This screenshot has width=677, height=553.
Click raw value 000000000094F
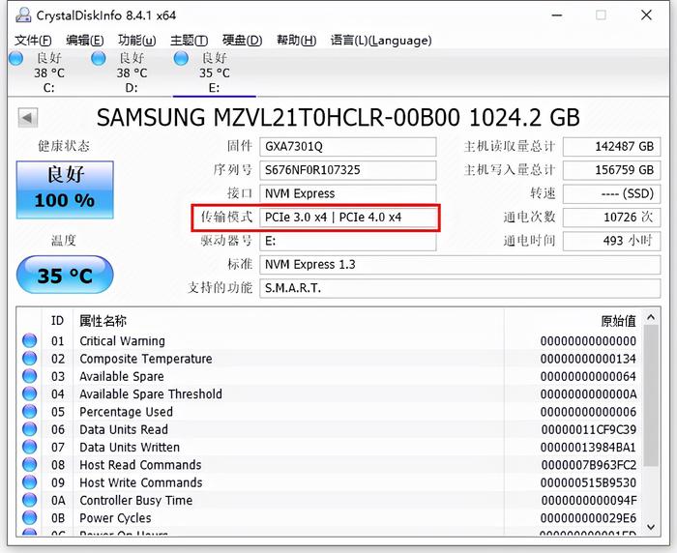(x=588, y=501)
